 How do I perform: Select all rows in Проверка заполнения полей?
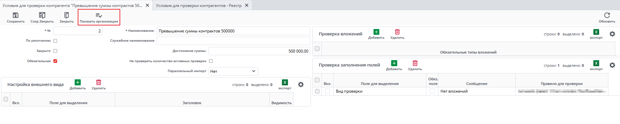tap(317, 80)
